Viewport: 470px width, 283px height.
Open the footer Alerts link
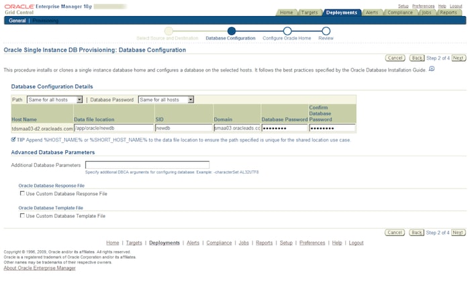point(193,243)
